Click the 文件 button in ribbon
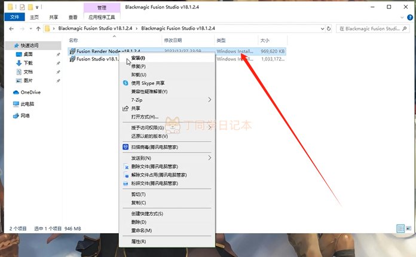 point(14,17)
